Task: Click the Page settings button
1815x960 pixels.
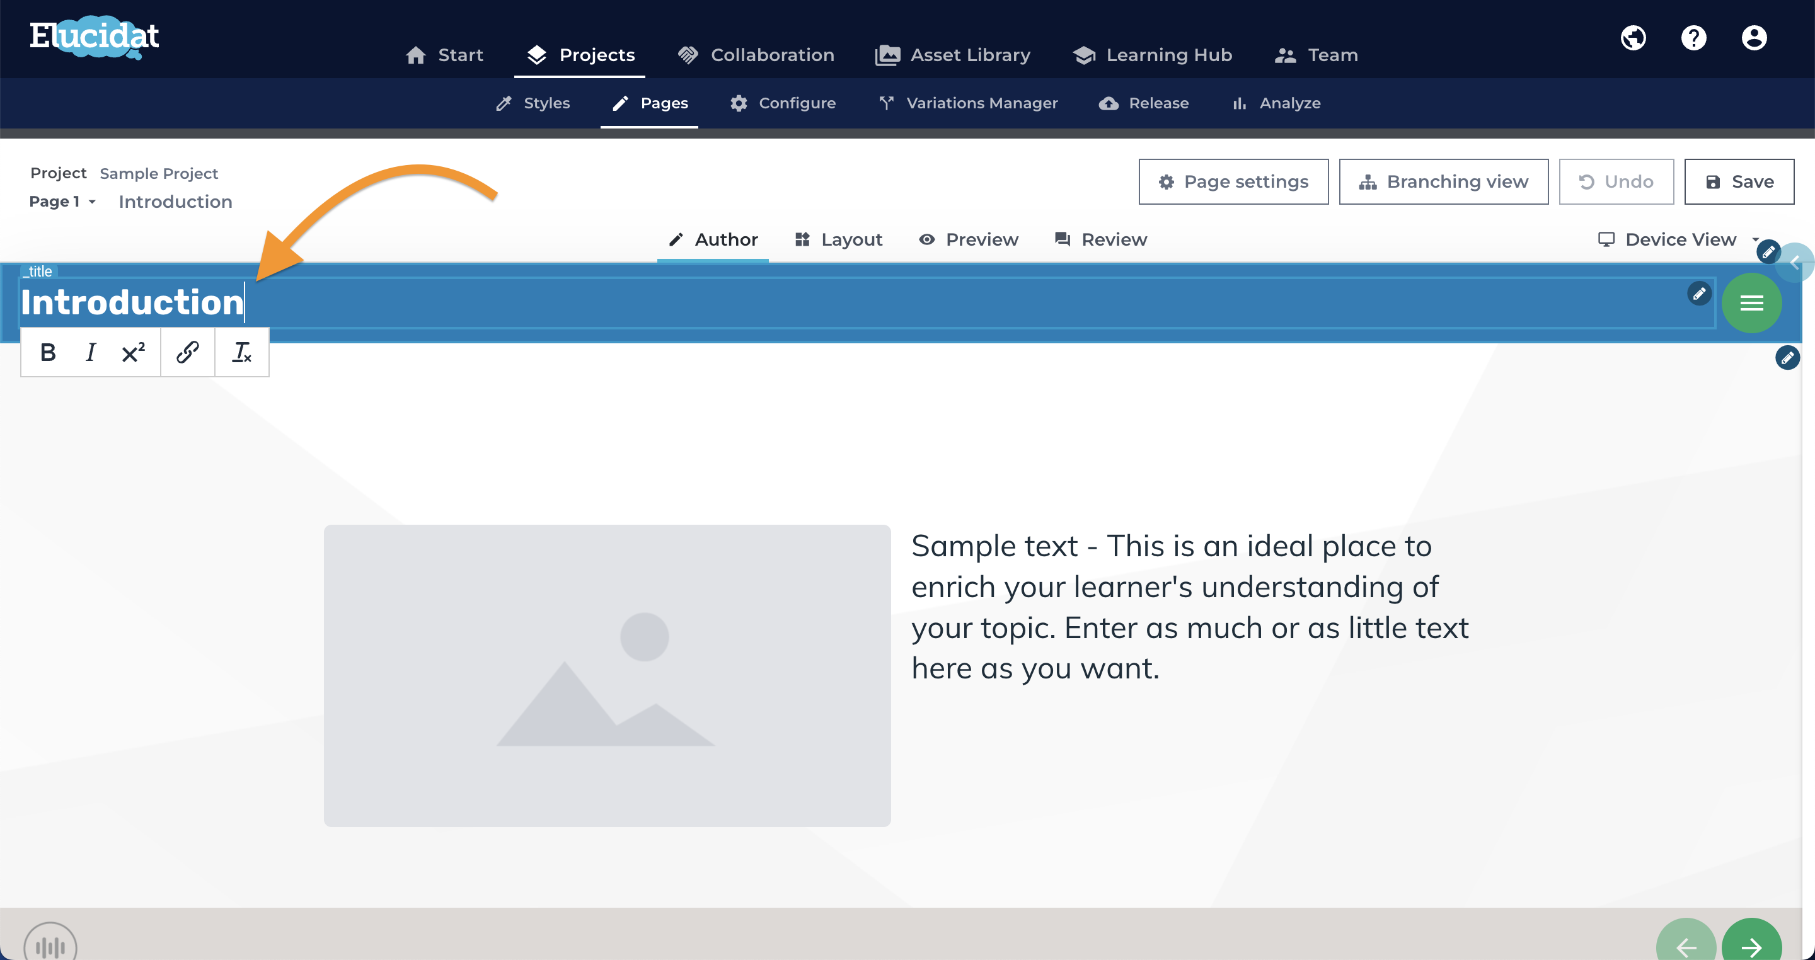Action: coord(1233,181)
